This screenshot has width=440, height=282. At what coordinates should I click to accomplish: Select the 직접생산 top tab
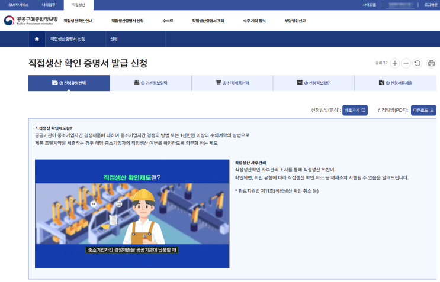[79, 5]
